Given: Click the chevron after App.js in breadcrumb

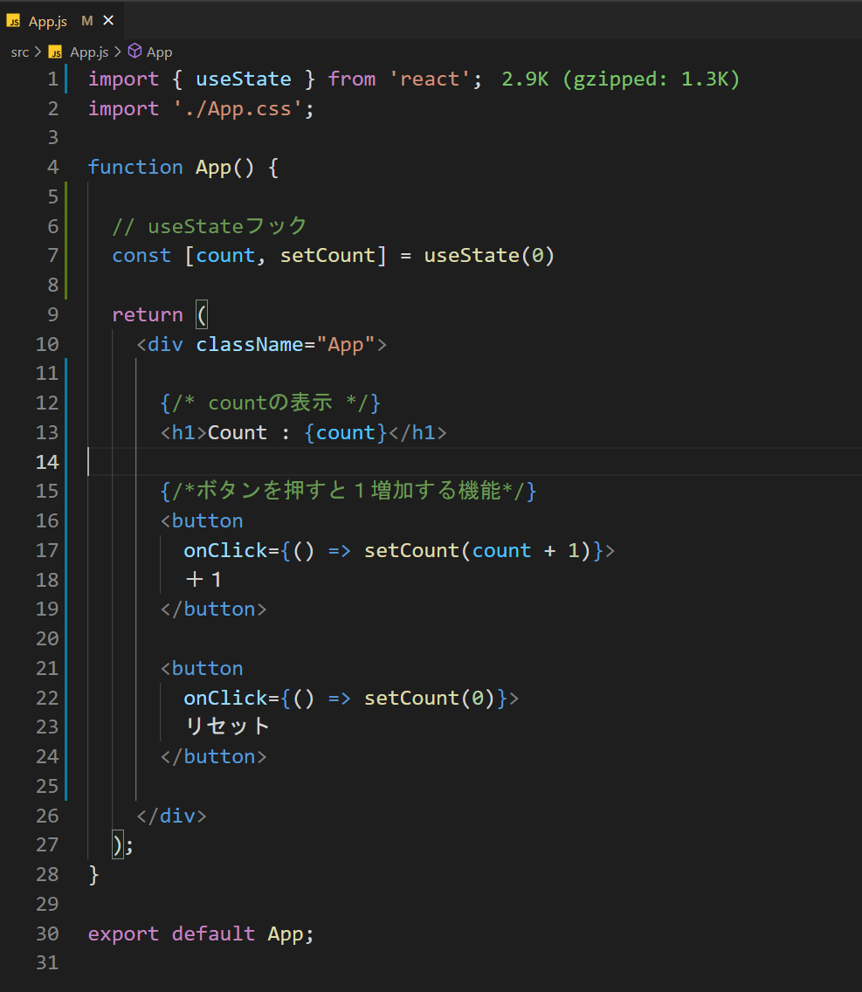Looking at the screenshot, I should 118,52.
